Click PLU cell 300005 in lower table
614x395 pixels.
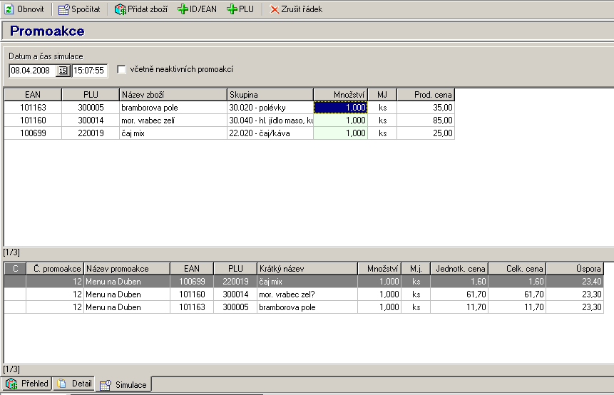tap(235, 307)
